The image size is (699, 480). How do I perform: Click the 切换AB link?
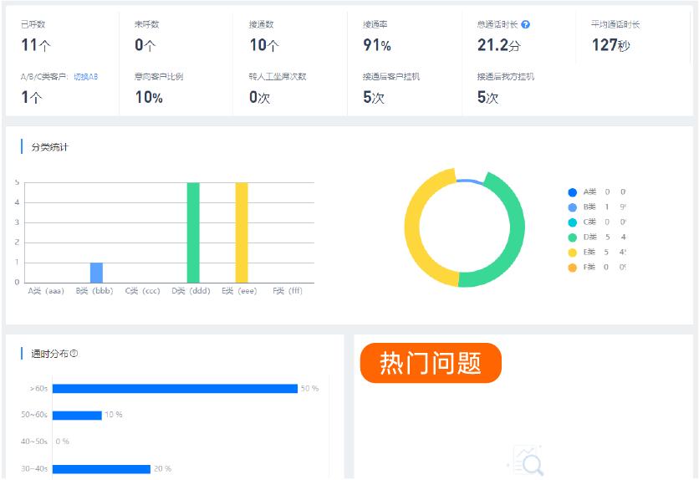(x=85, y=77)
